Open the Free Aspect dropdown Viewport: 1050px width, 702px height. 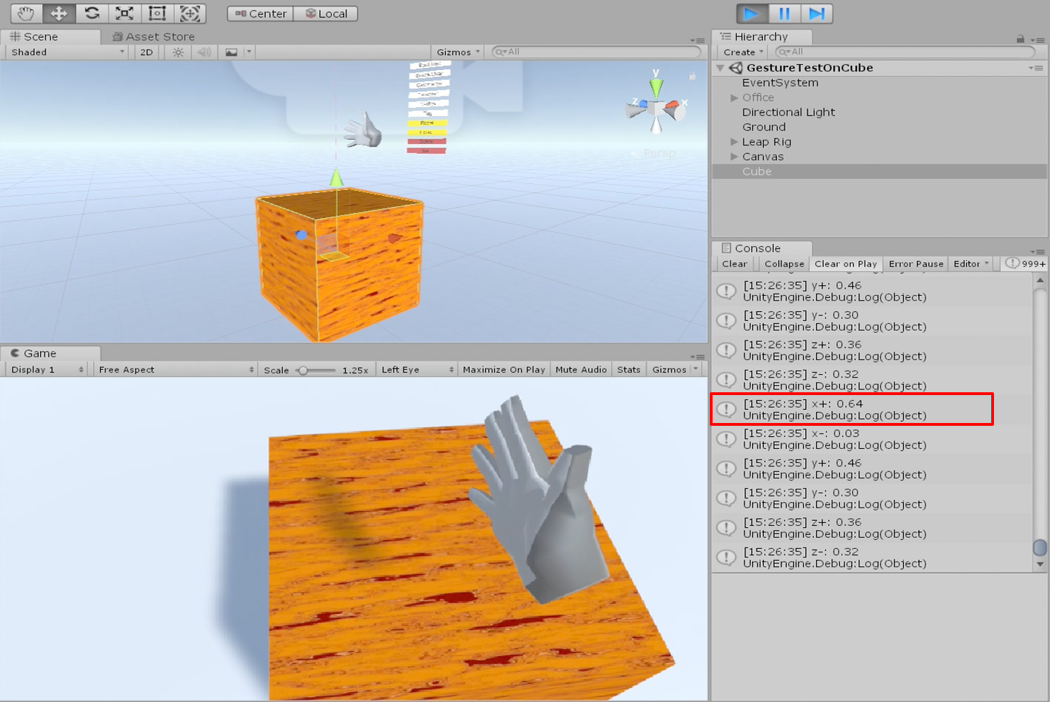point(176,370)
